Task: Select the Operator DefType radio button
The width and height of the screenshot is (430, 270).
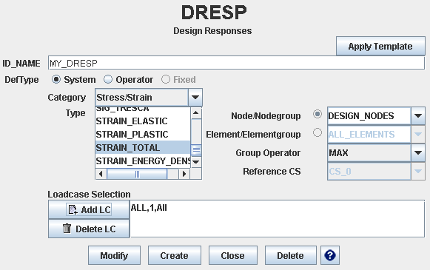Action: (x=108, y=79)
